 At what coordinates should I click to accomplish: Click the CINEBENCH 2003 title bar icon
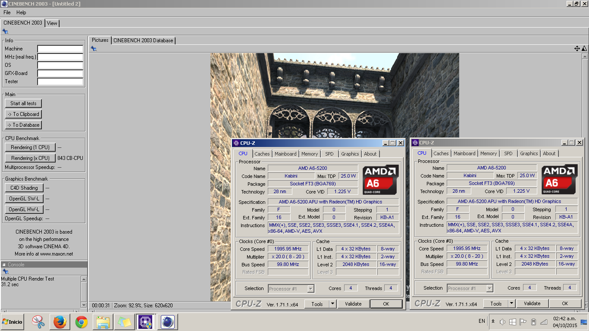pyautogui.click(x=4, y=4)
